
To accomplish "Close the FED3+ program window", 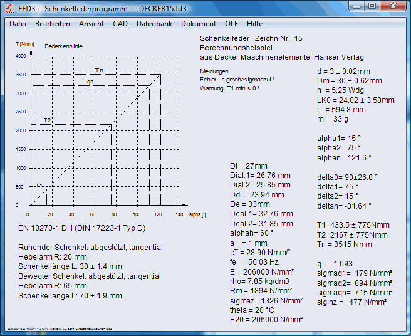I will pos(394,6).
